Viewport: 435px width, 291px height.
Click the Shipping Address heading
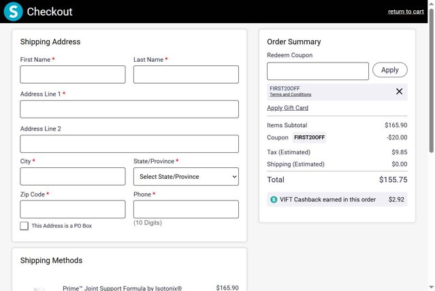pyautogui.click(x=50, y=42)
